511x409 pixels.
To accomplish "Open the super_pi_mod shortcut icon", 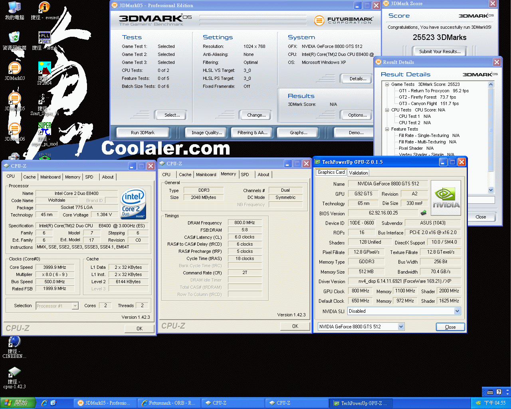I will 44,133.
